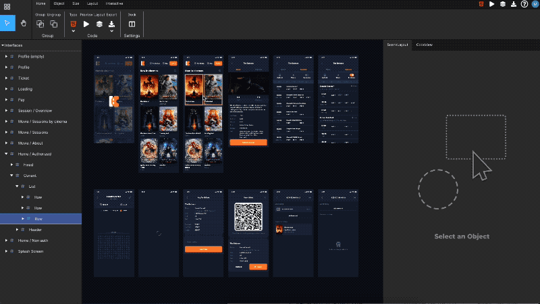This screenshot has height=304, width=540.
Task: Click frame icon beside Pay
Action: coord(12,99)
